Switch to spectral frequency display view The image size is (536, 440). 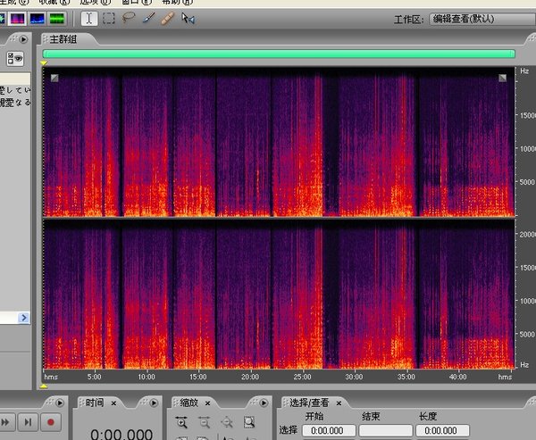(16, 18)
